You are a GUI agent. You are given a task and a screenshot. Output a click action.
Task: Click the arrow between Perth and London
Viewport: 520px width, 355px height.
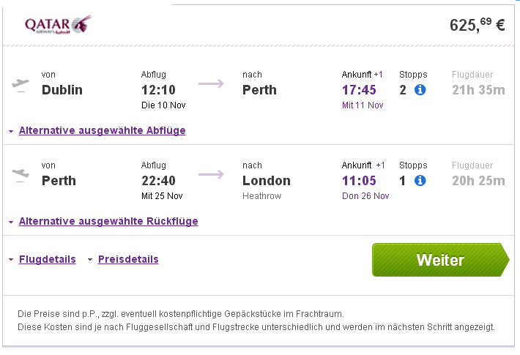point(211,174)
